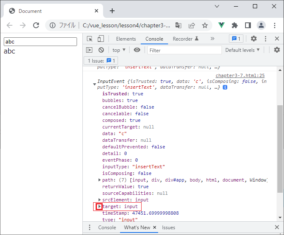
Task: Open site information icon in address bar
Action: click(x=53, y=25)
